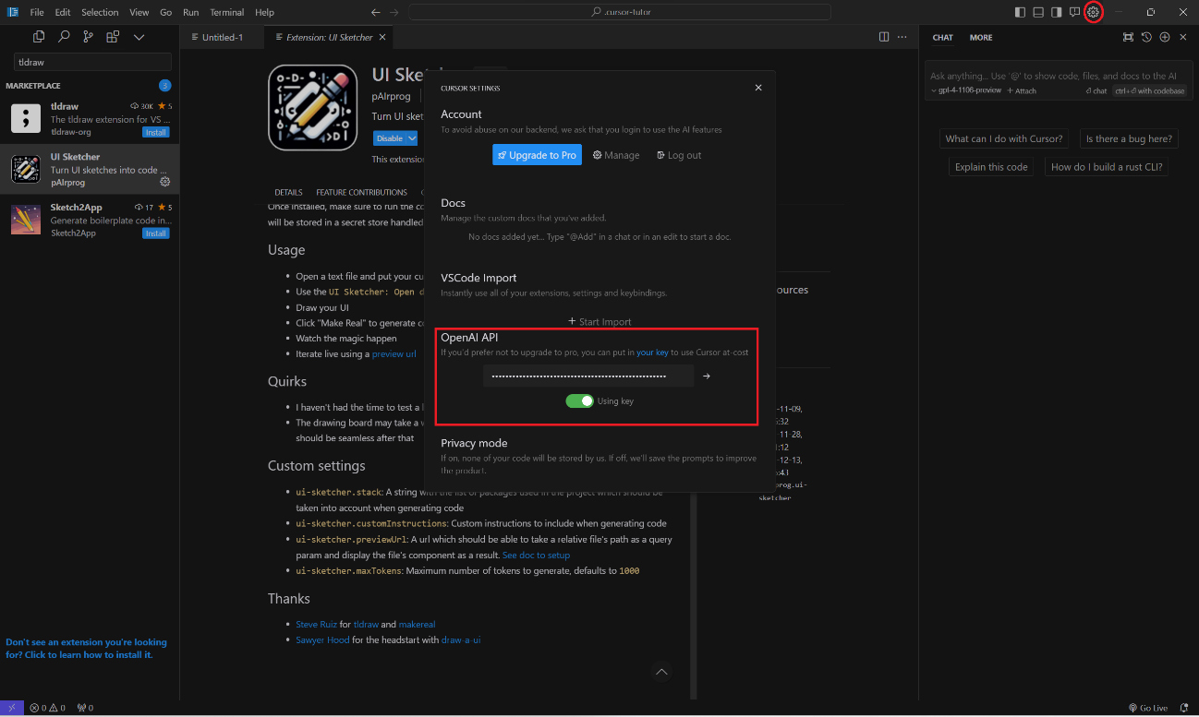The image size is (1199, 717).
Task: Toggle the primary sidebar layout icon
Action: click(1020, 12)
